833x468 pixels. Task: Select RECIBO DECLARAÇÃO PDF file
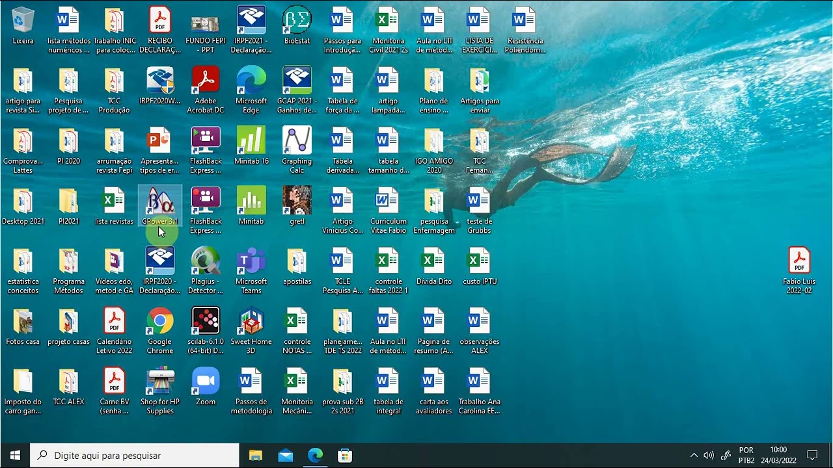[160, 31]
